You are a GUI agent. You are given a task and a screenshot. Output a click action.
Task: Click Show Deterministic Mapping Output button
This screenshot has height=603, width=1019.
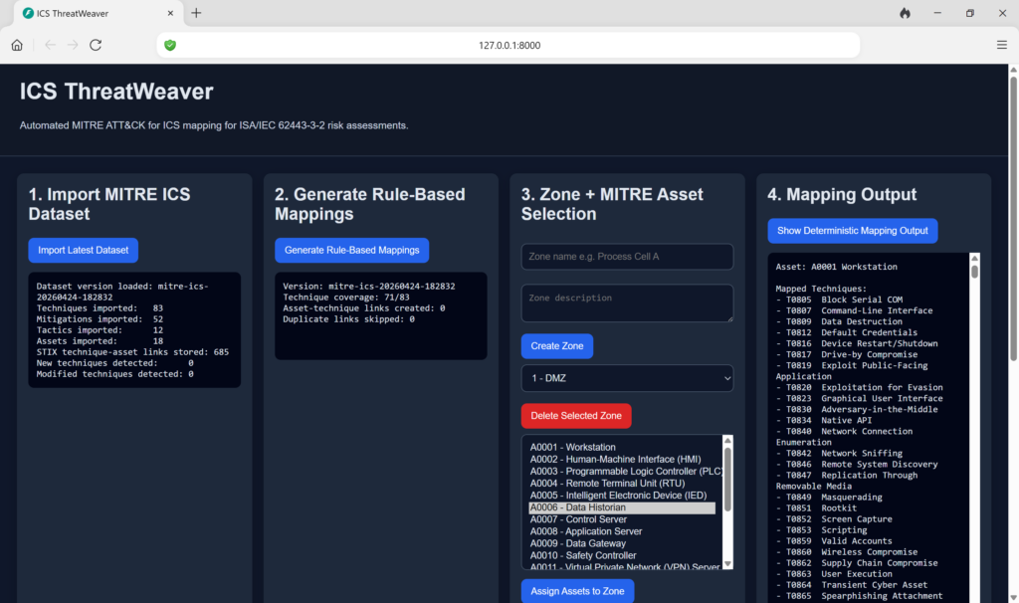tap(853, 231)
